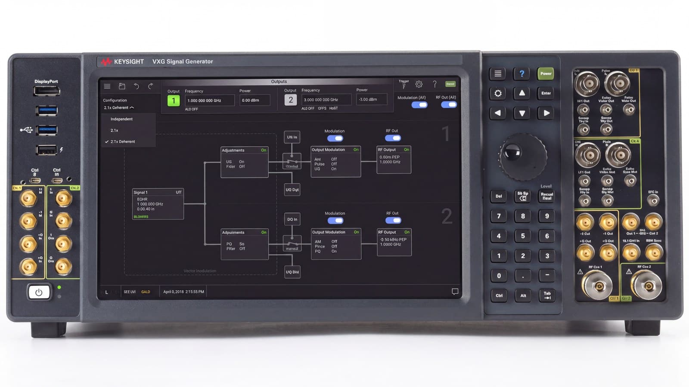Toggle RF Out (All) switch
The image size is (689, 387).
449,104
